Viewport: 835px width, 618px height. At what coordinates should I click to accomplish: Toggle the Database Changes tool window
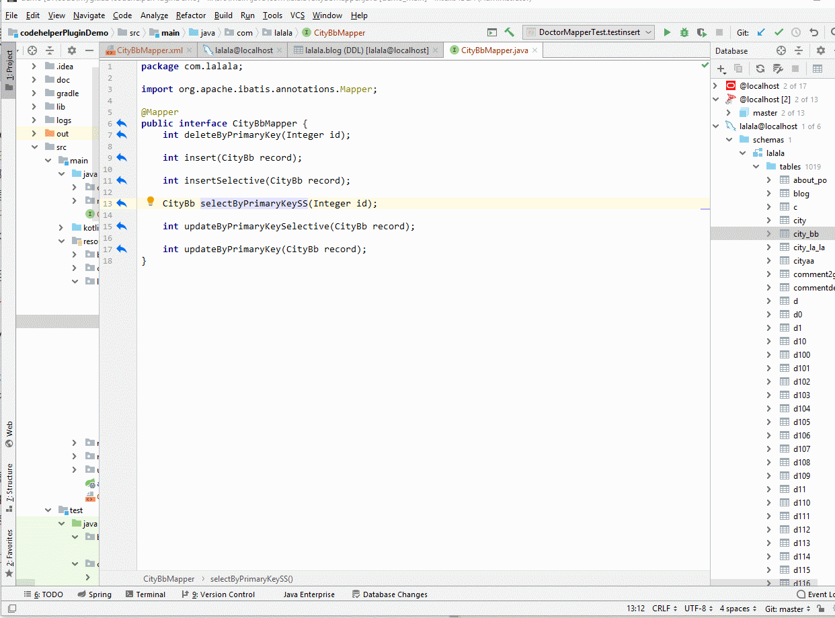click(x=390, y=594)
